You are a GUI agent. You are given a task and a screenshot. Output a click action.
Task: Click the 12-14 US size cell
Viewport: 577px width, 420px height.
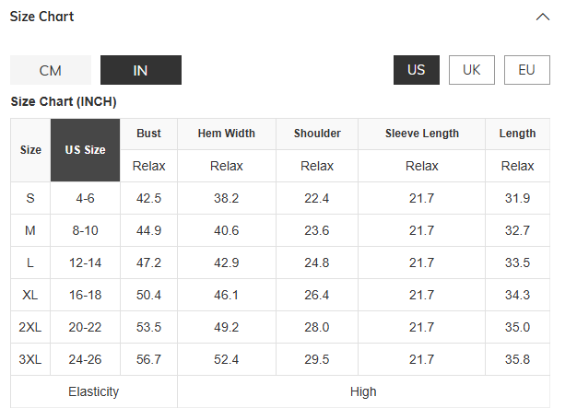pos(86,262)
